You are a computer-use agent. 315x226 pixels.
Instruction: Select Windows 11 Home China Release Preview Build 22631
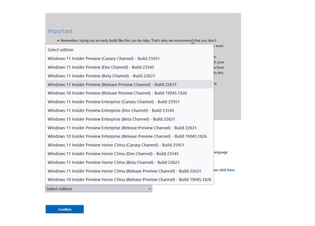124,171
